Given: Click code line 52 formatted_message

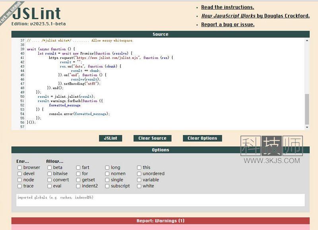Looking at the screenshot, I should [65, 105].
